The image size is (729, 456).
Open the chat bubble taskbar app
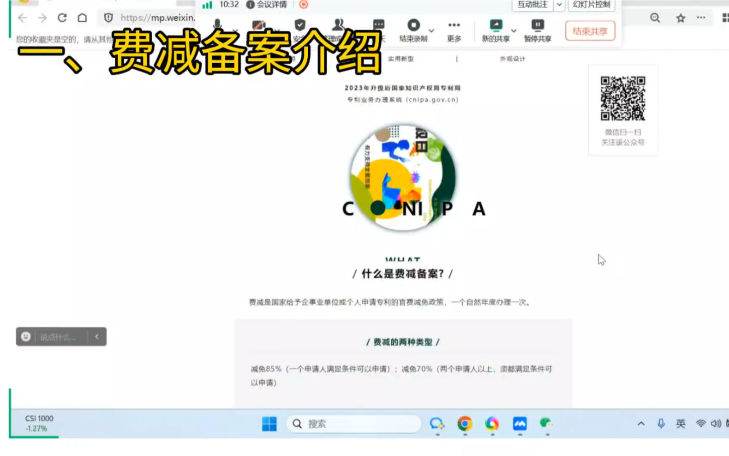(437, 423)
